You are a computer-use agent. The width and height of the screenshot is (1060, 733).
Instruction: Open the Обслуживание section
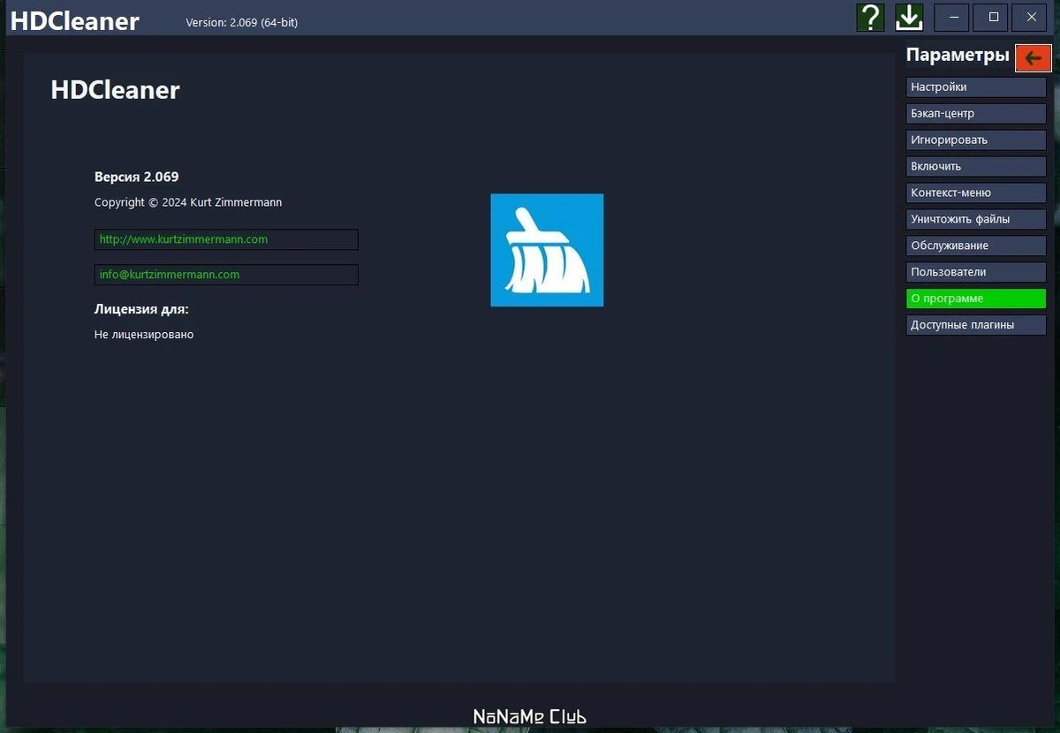click(x=976, y=246)
